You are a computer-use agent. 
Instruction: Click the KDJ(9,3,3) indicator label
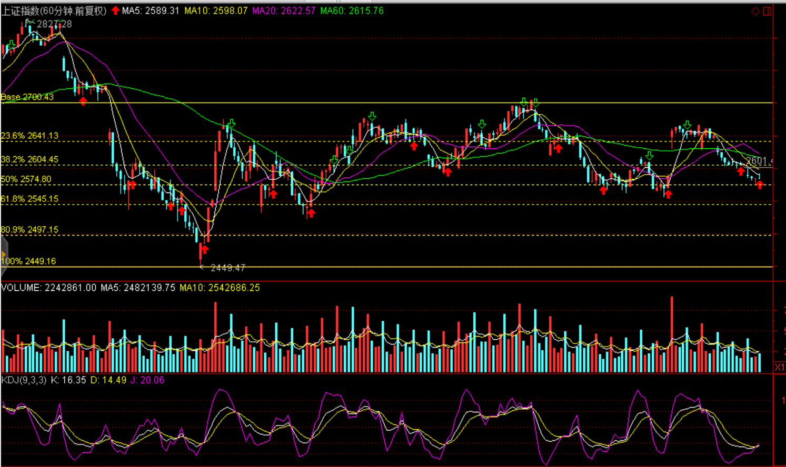pyautogui.click(x=24, y=380)
